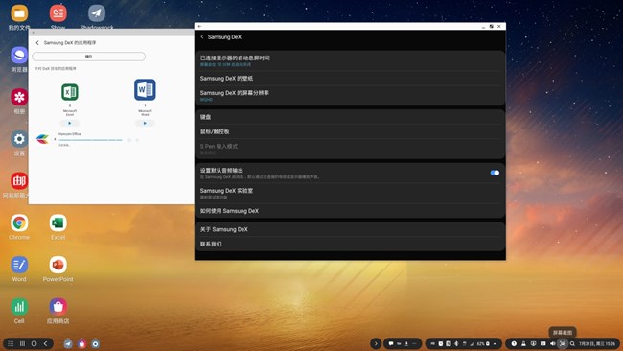Open the Galaxy Store shopping bag desktop icon
623x351 pixels.
coord(58,307)
